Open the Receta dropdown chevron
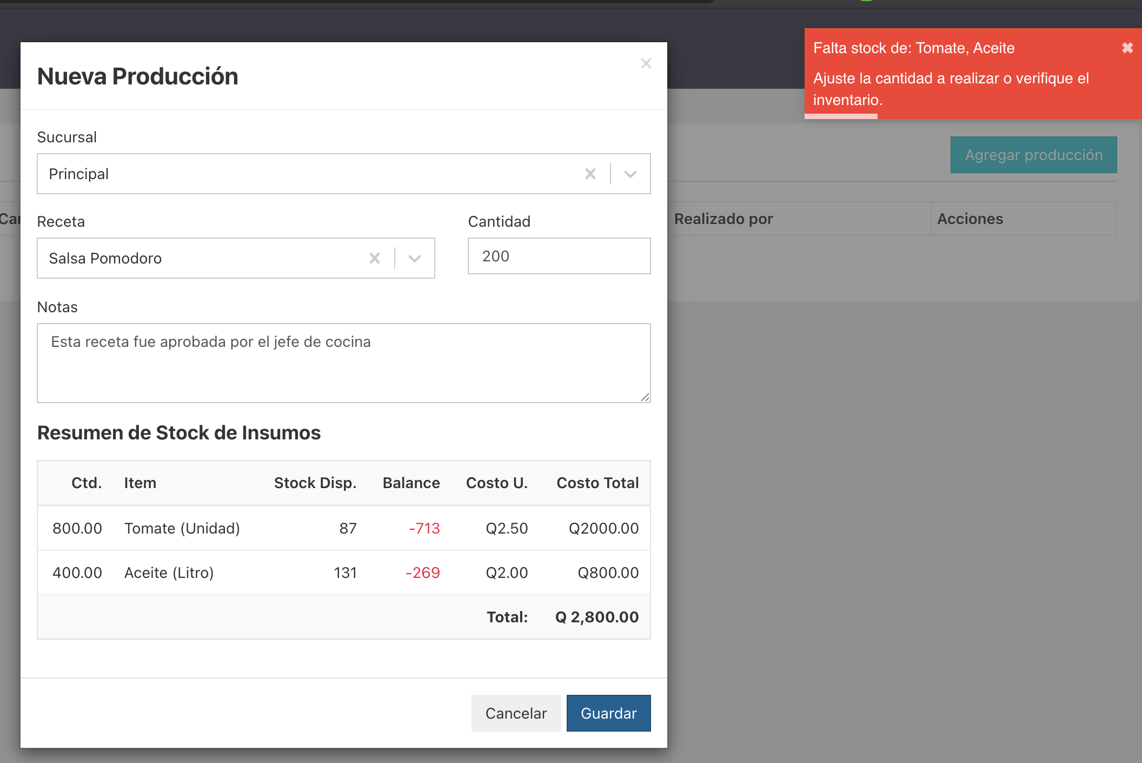Screen dimensions: 1142x763 415,258
